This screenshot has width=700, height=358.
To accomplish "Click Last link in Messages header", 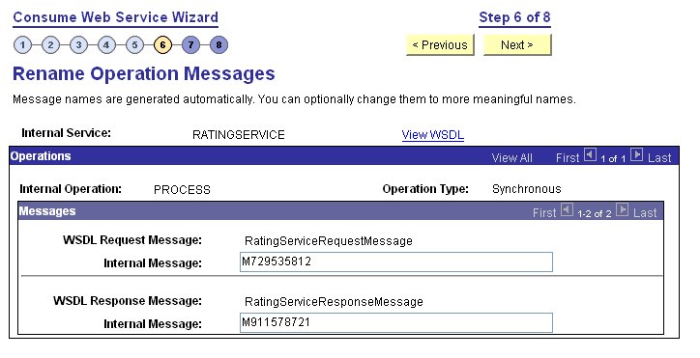I will coord(645,212).
